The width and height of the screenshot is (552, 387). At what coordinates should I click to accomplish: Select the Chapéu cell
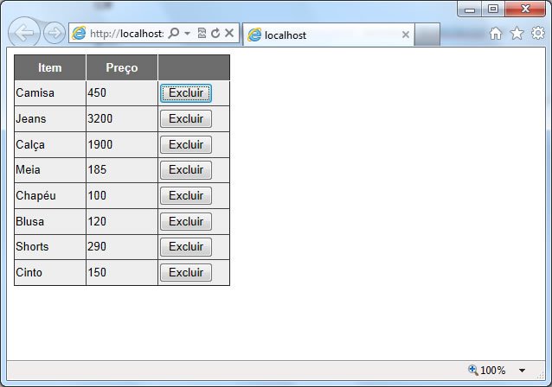point(50,196)
